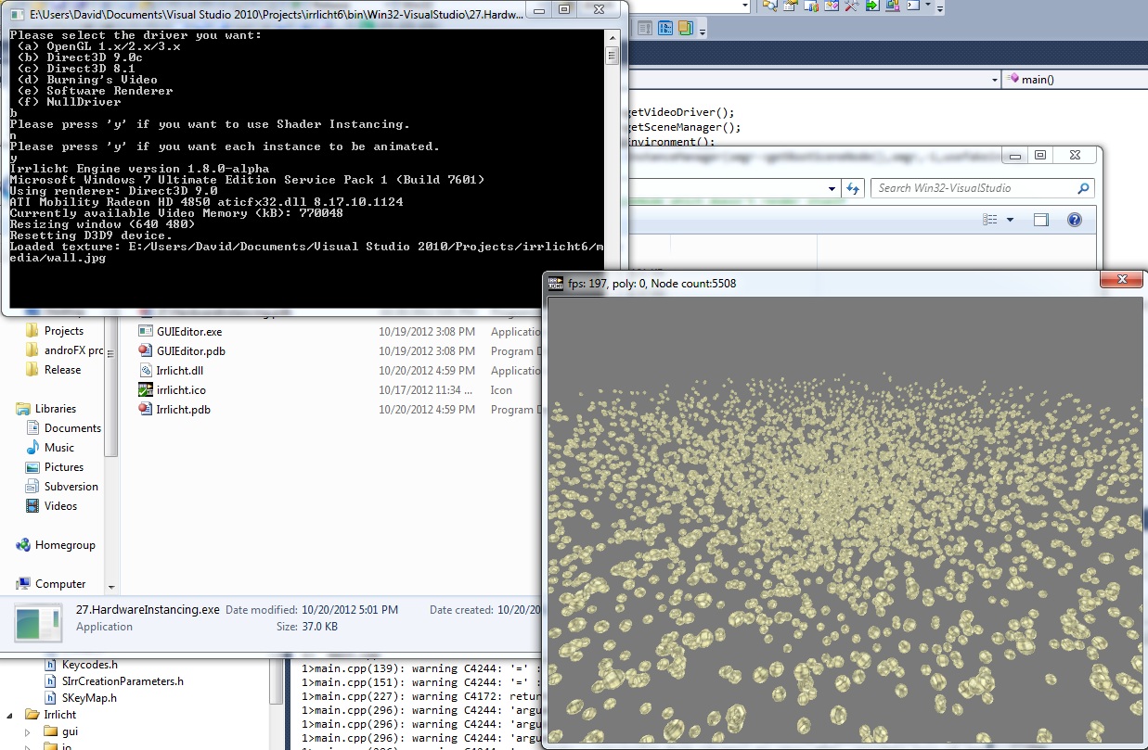Open Explorer help button
Image resolution: width=1148 pixels, height=750 pixels.
[1074, 220]
